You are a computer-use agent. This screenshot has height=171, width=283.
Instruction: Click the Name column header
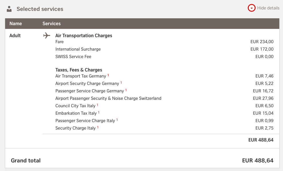[16, 24]
